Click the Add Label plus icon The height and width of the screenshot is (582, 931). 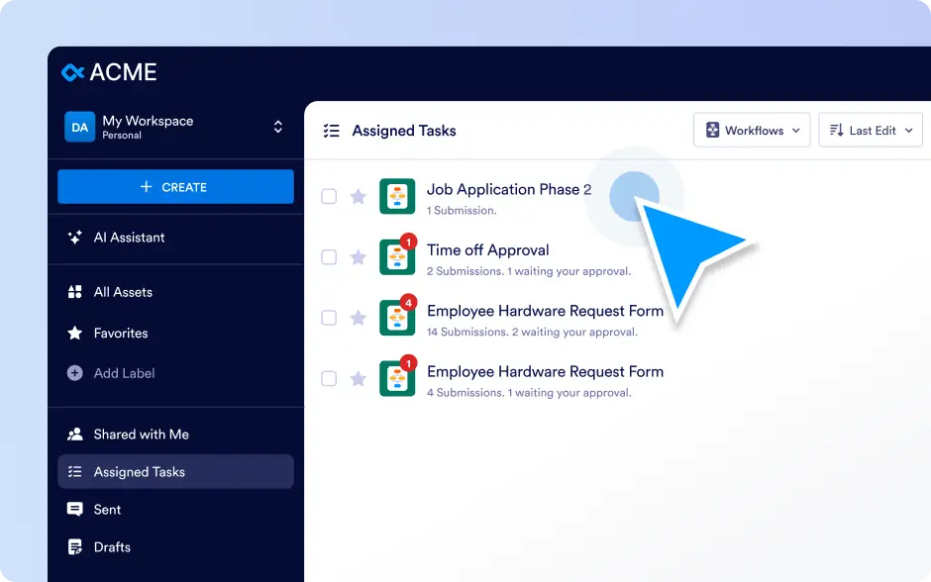click(75, 373)
